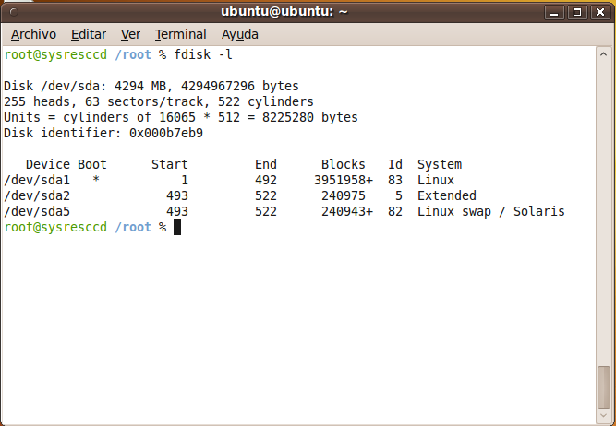Maximize the terminal window

[x=577, y=12]
